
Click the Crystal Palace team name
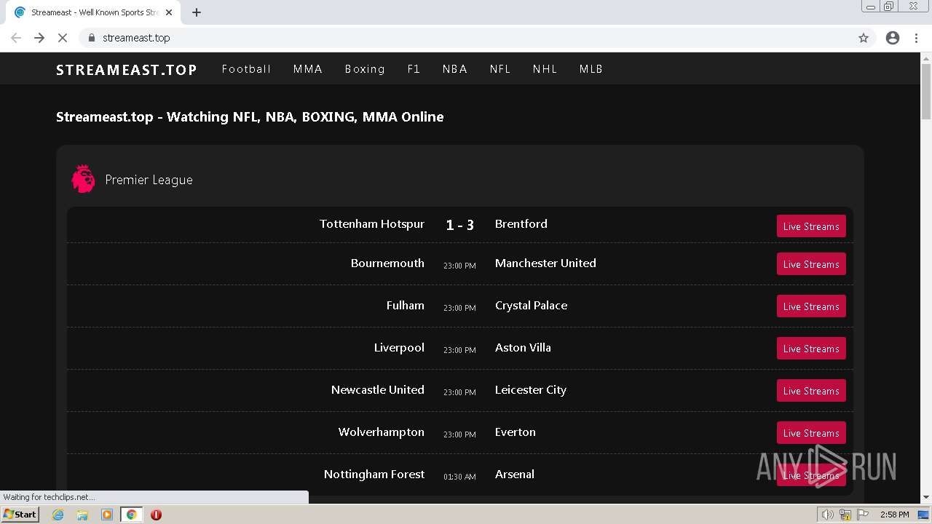coord(532,306)
